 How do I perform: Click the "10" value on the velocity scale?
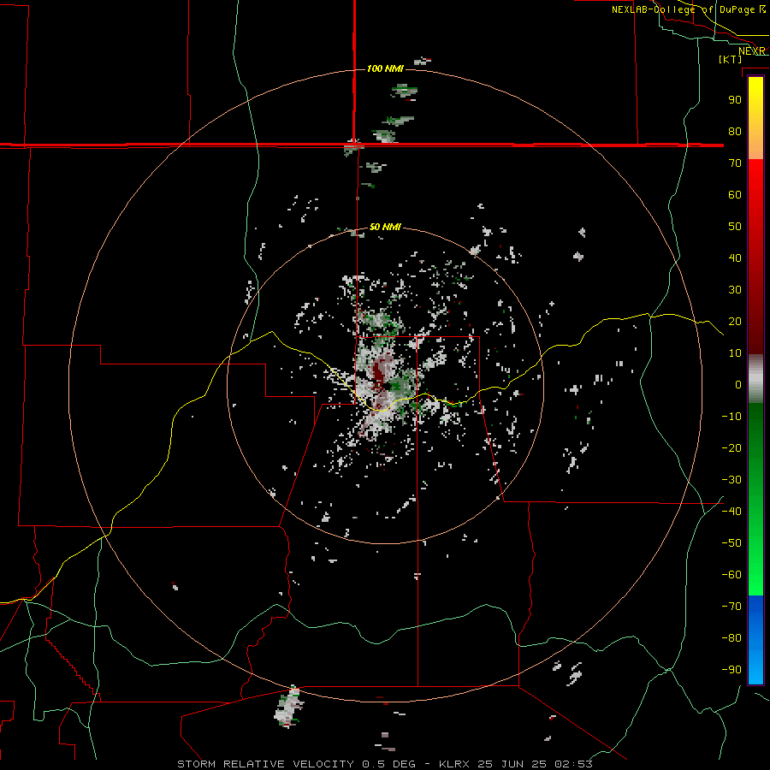pyautogui.click(x=735, y=353)
